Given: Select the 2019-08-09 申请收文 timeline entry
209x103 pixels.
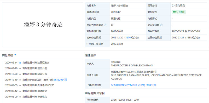Looking at the screenshot, I should [26, 97].
